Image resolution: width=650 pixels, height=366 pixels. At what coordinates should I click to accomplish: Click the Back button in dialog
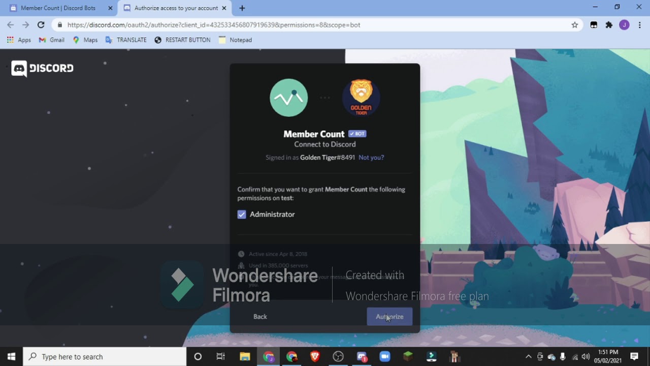point(260,317)
